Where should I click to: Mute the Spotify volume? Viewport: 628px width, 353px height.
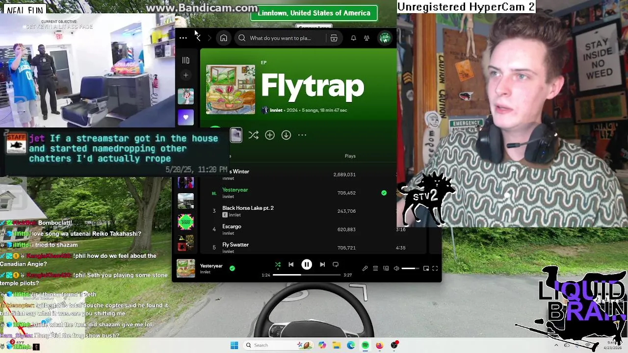396,268
